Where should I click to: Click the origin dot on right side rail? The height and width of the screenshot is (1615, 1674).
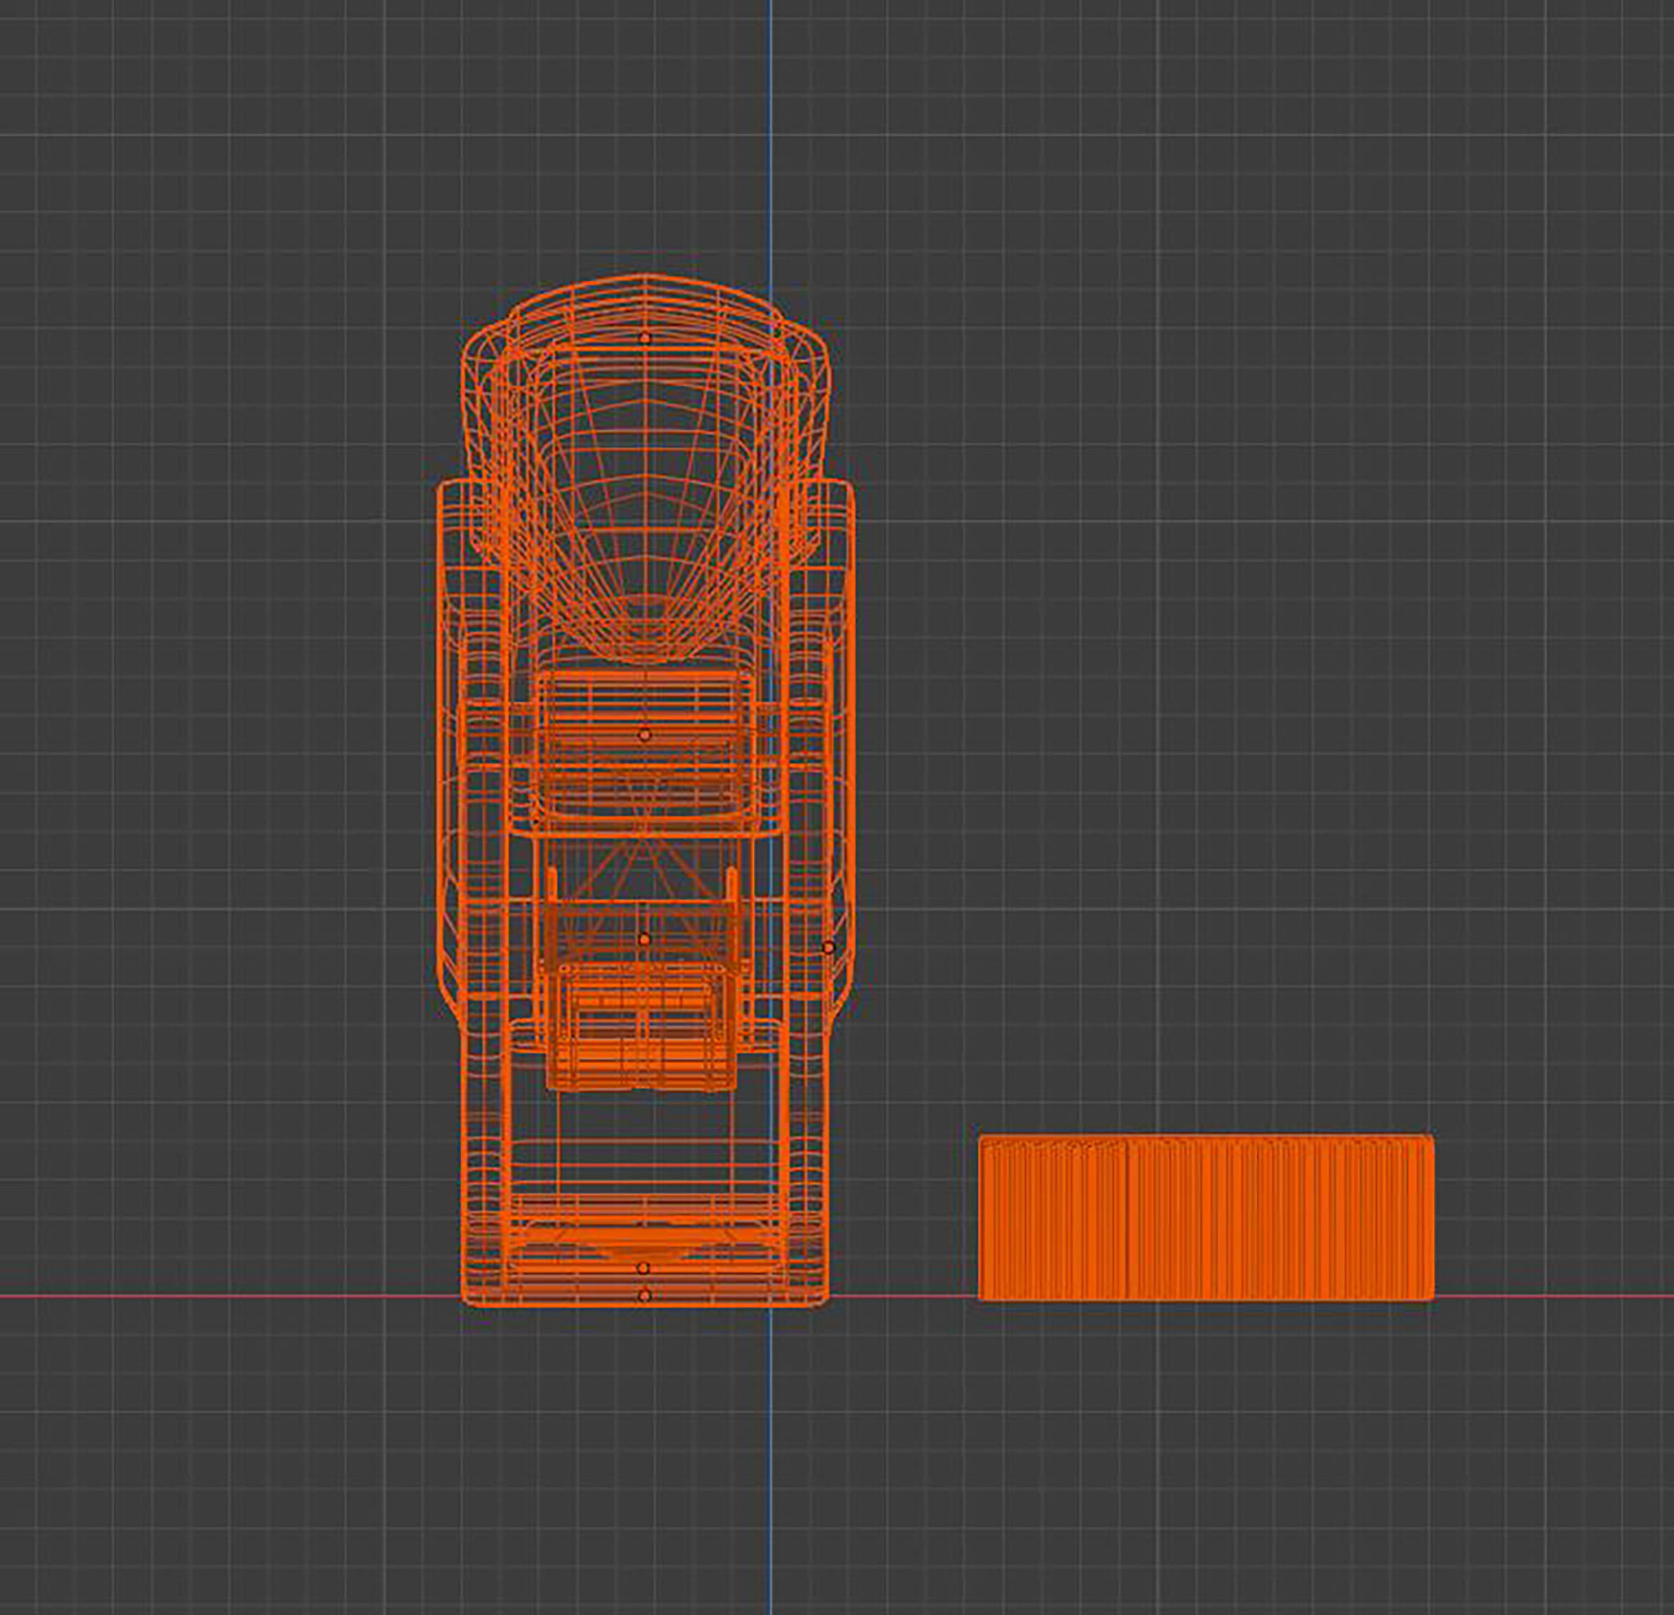point(828,947)
